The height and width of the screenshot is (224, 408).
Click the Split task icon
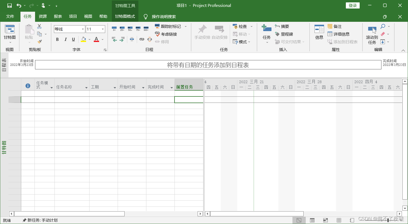click(x=132, y=39)
